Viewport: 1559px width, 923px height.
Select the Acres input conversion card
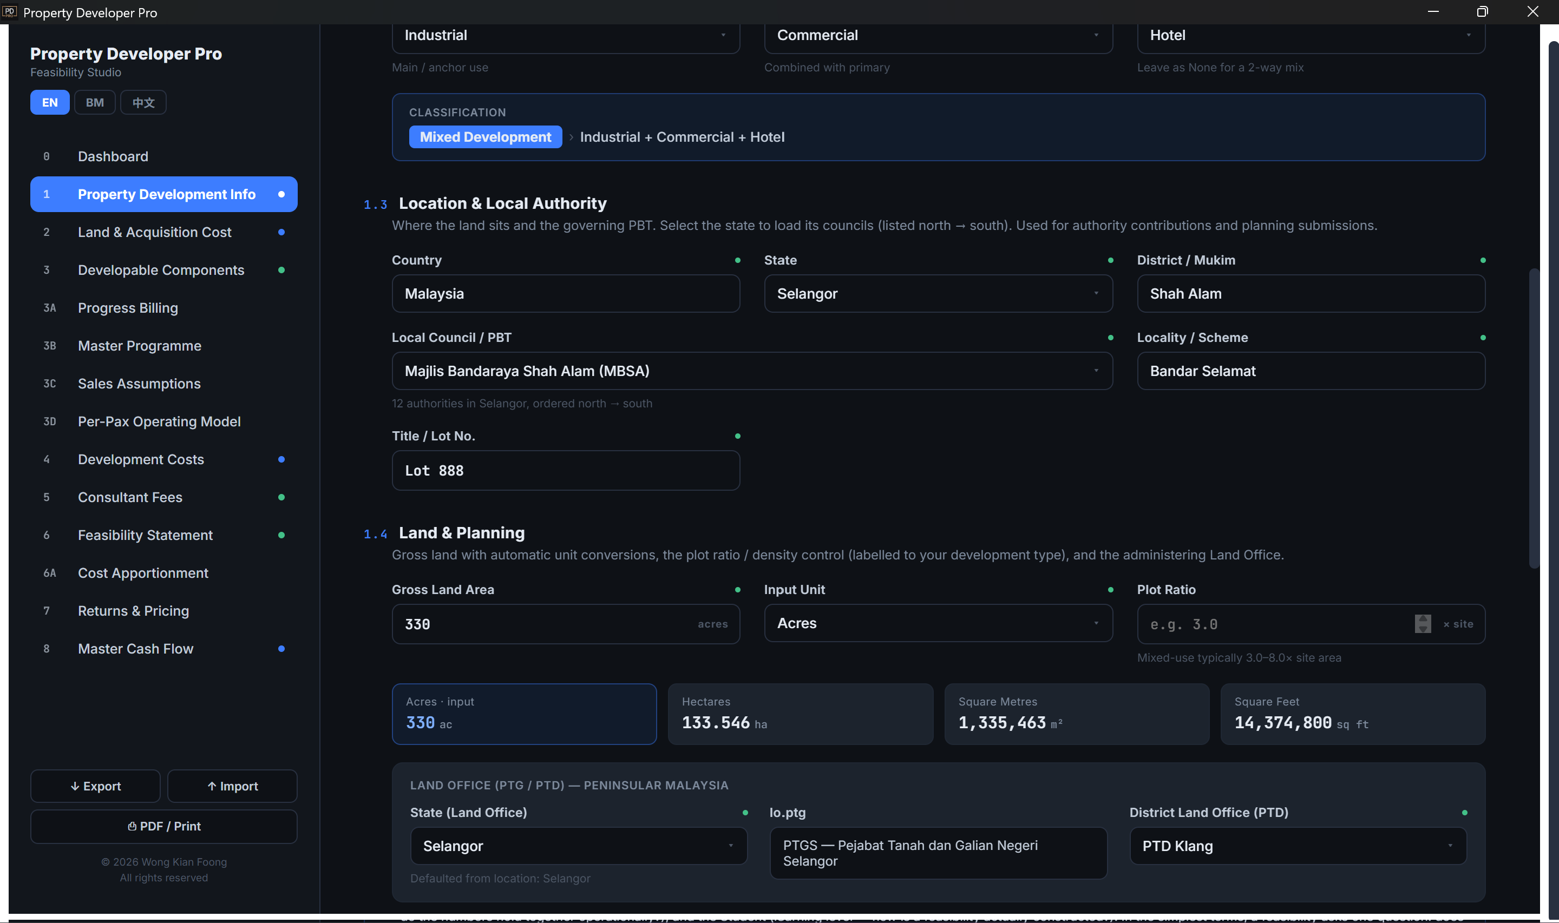click(524, 714)
